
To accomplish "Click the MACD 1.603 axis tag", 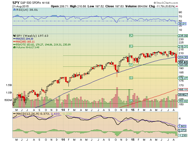I will (x=182, y=126).
